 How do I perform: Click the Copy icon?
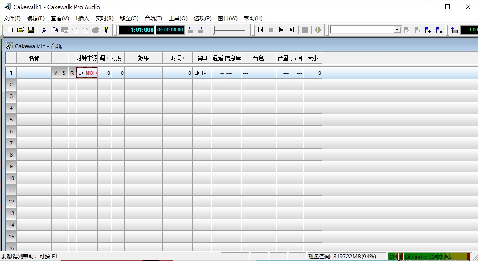click(55, 30)
